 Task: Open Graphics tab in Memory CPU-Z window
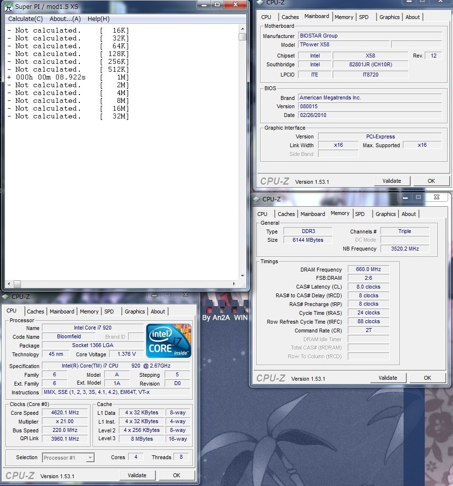(x=385, y=214)
